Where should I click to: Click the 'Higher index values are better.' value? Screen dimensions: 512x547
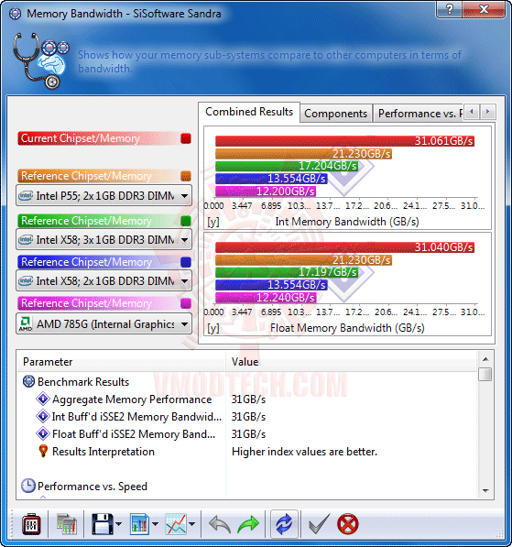pos(304,452)
